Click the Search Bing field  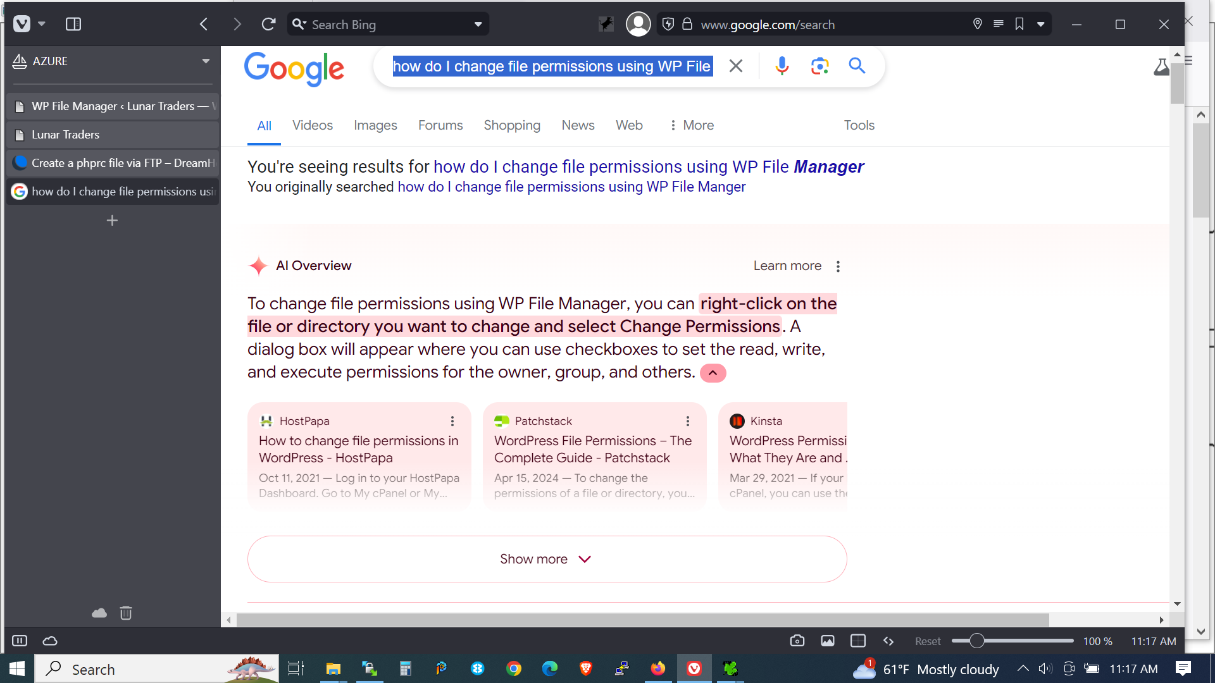click(x=387, y=25)
